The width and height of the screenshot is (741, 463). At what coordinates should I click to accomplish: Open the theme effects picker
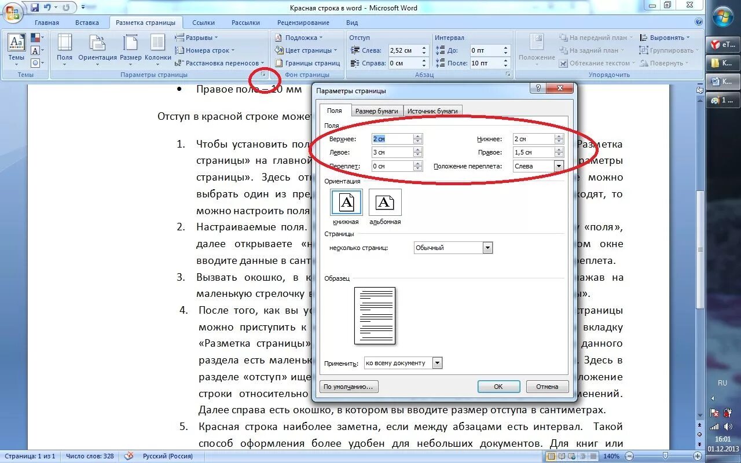pyautogui.click(x=36, y=63)
